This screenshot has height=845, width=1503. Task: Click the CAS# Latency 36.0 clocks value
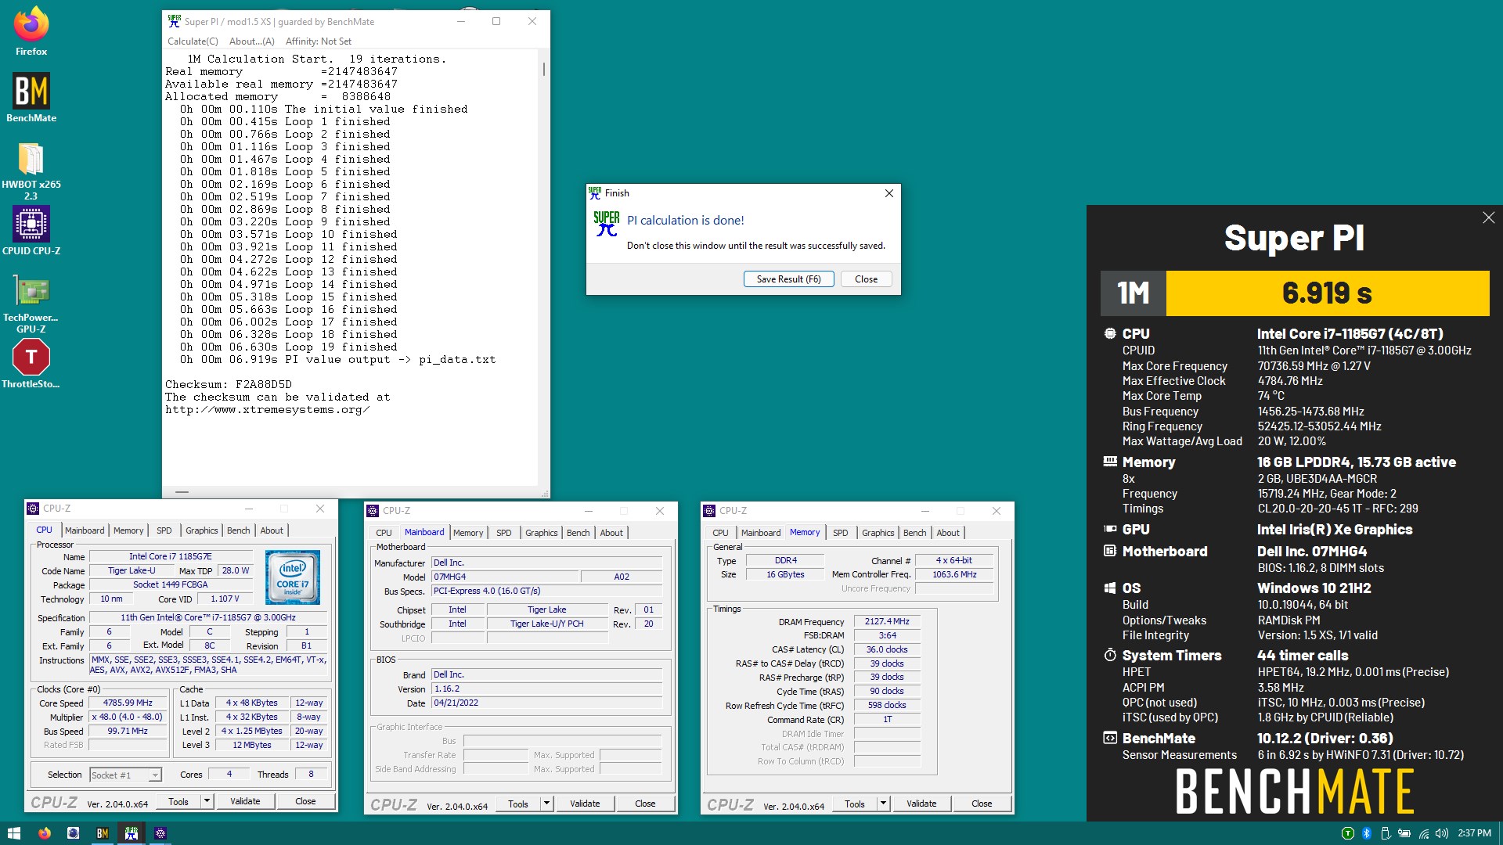point(887,649)
